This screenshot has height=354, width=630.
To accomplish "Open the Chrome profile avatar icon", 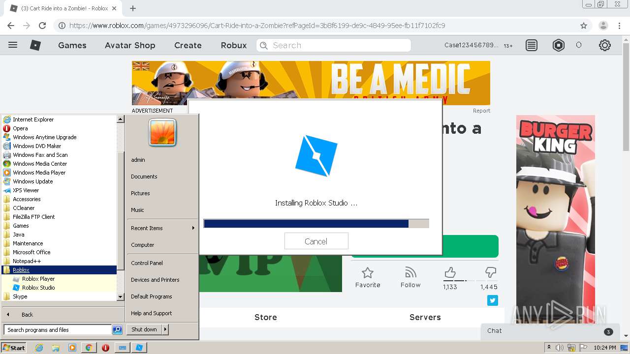I will [x=603, y=26].
